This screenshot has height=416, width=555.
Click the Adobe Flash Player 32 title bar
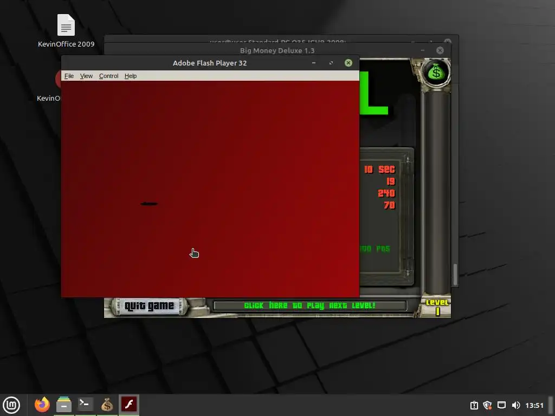tap(210, 63)
